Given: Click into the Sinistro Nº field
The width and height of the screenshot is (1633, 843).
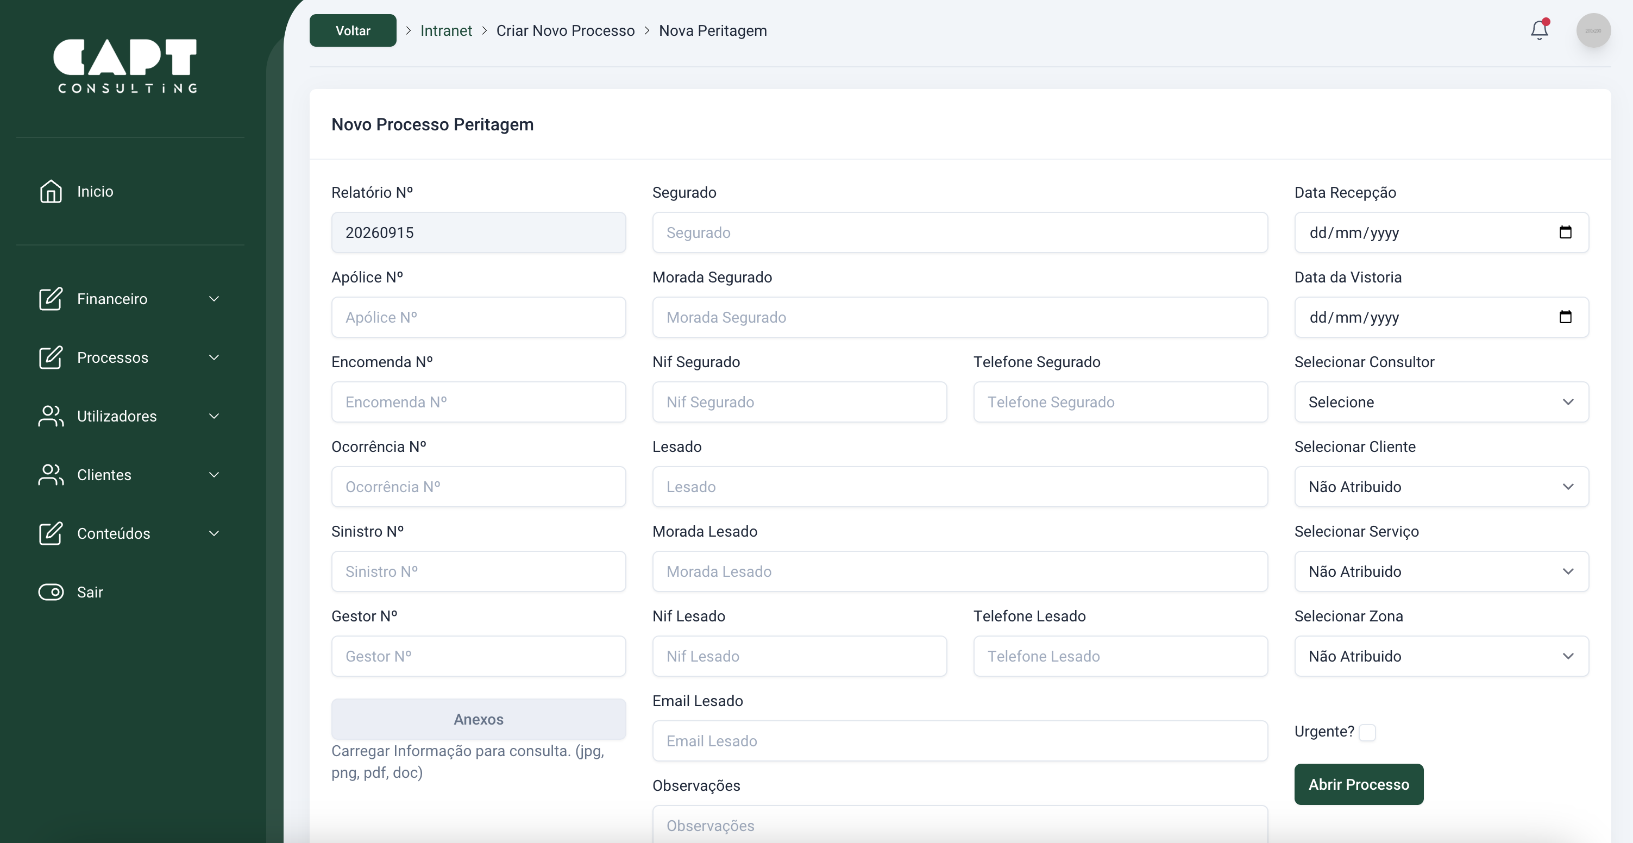Looking at the screenshot, I should 478,572.
